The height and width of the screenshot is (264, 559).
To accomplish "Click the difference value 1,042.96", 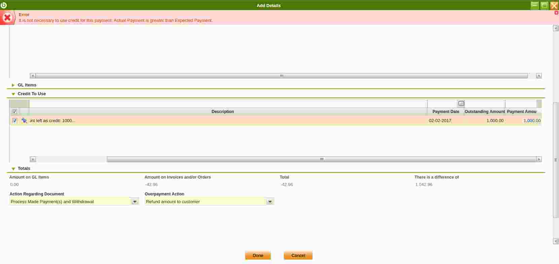I will [x=424, y=185].
